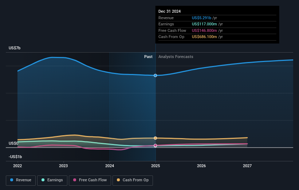This screenshot has width=299, height=190.
Task: Click the 2023 x-axis label
Action: click(63, 166)
